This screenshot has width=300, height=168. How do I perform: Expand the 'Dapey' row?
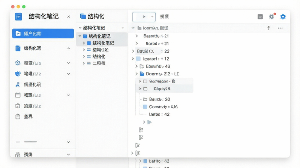click(140, 88)
